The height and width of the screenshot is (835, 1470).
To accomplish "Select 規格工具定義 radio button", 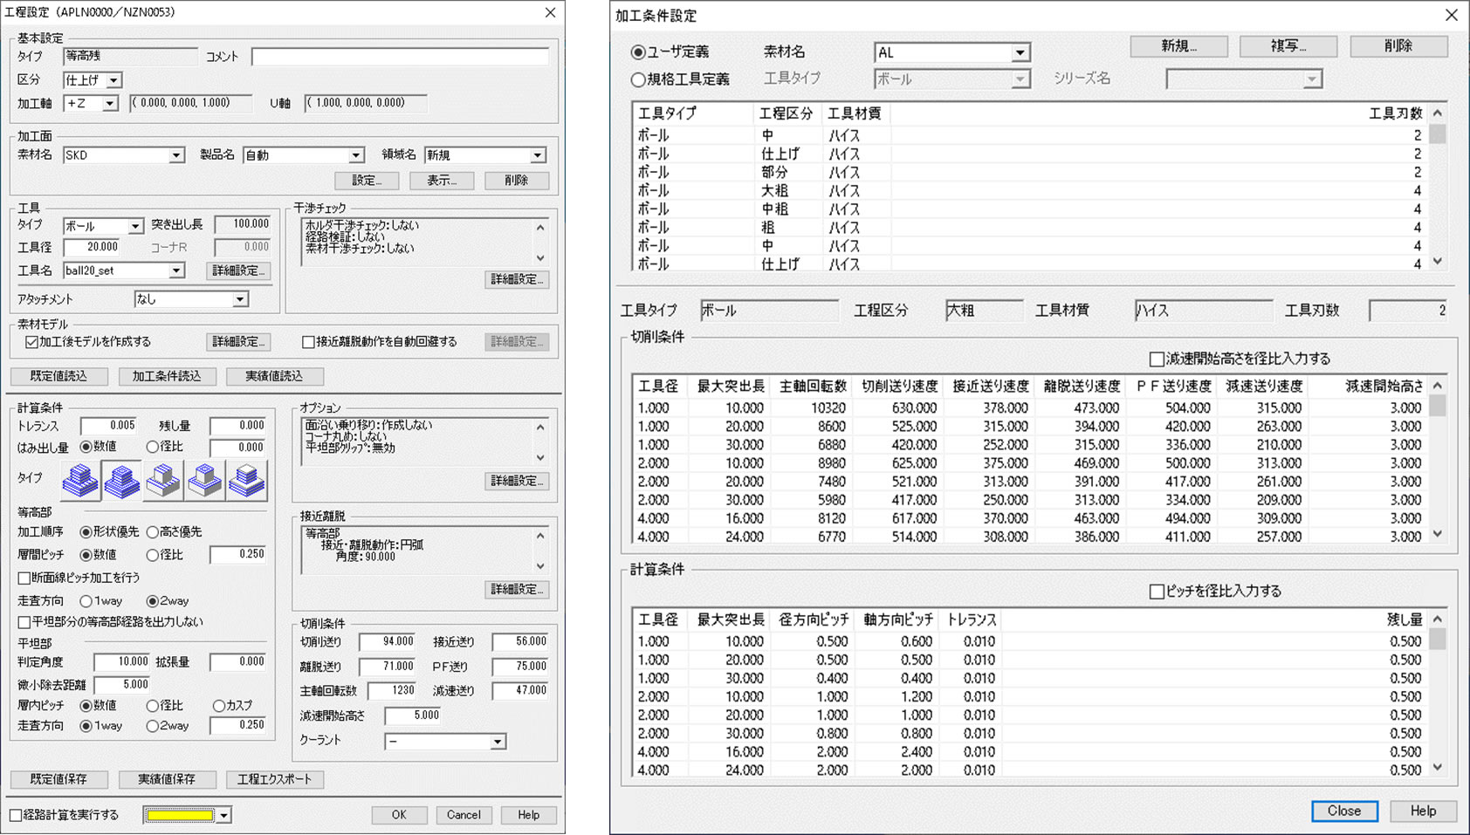I will tap(638, 79).
